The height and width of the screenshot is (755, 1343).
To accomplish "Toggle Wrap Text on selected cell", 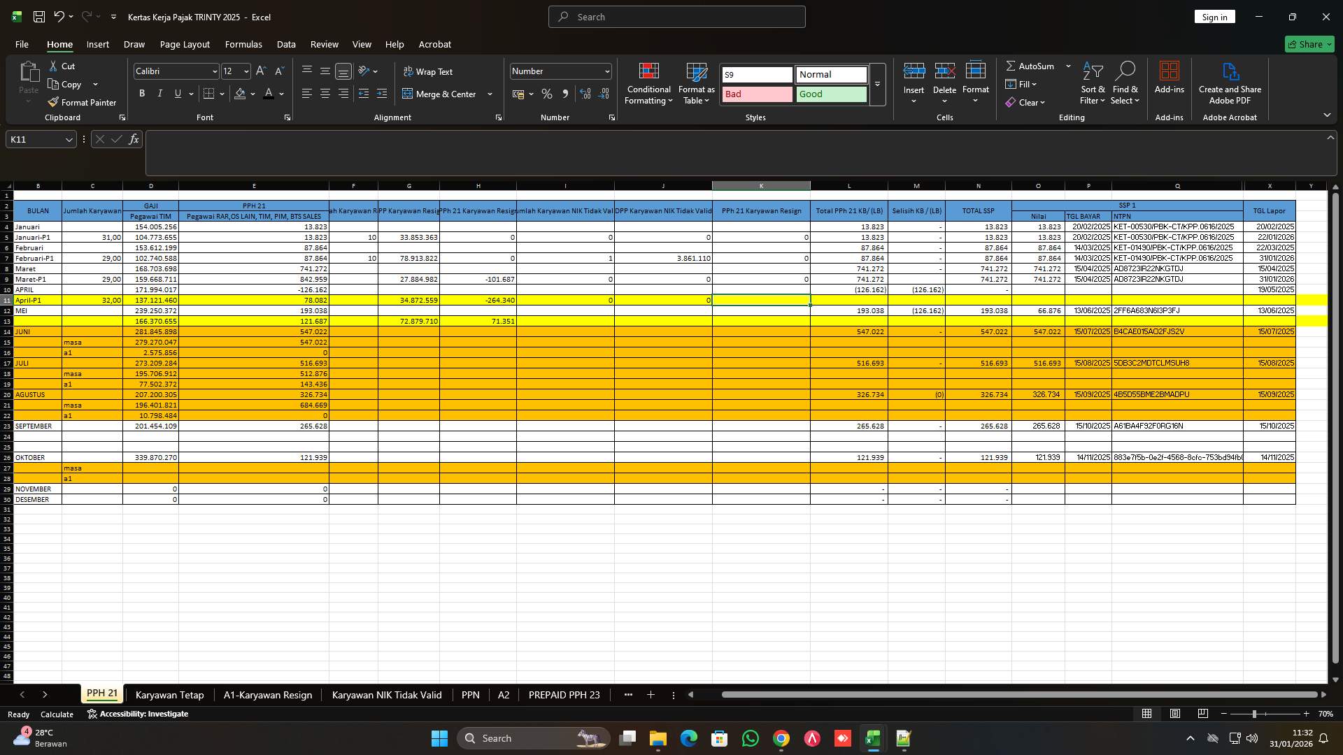I will [x=429, y=71].
